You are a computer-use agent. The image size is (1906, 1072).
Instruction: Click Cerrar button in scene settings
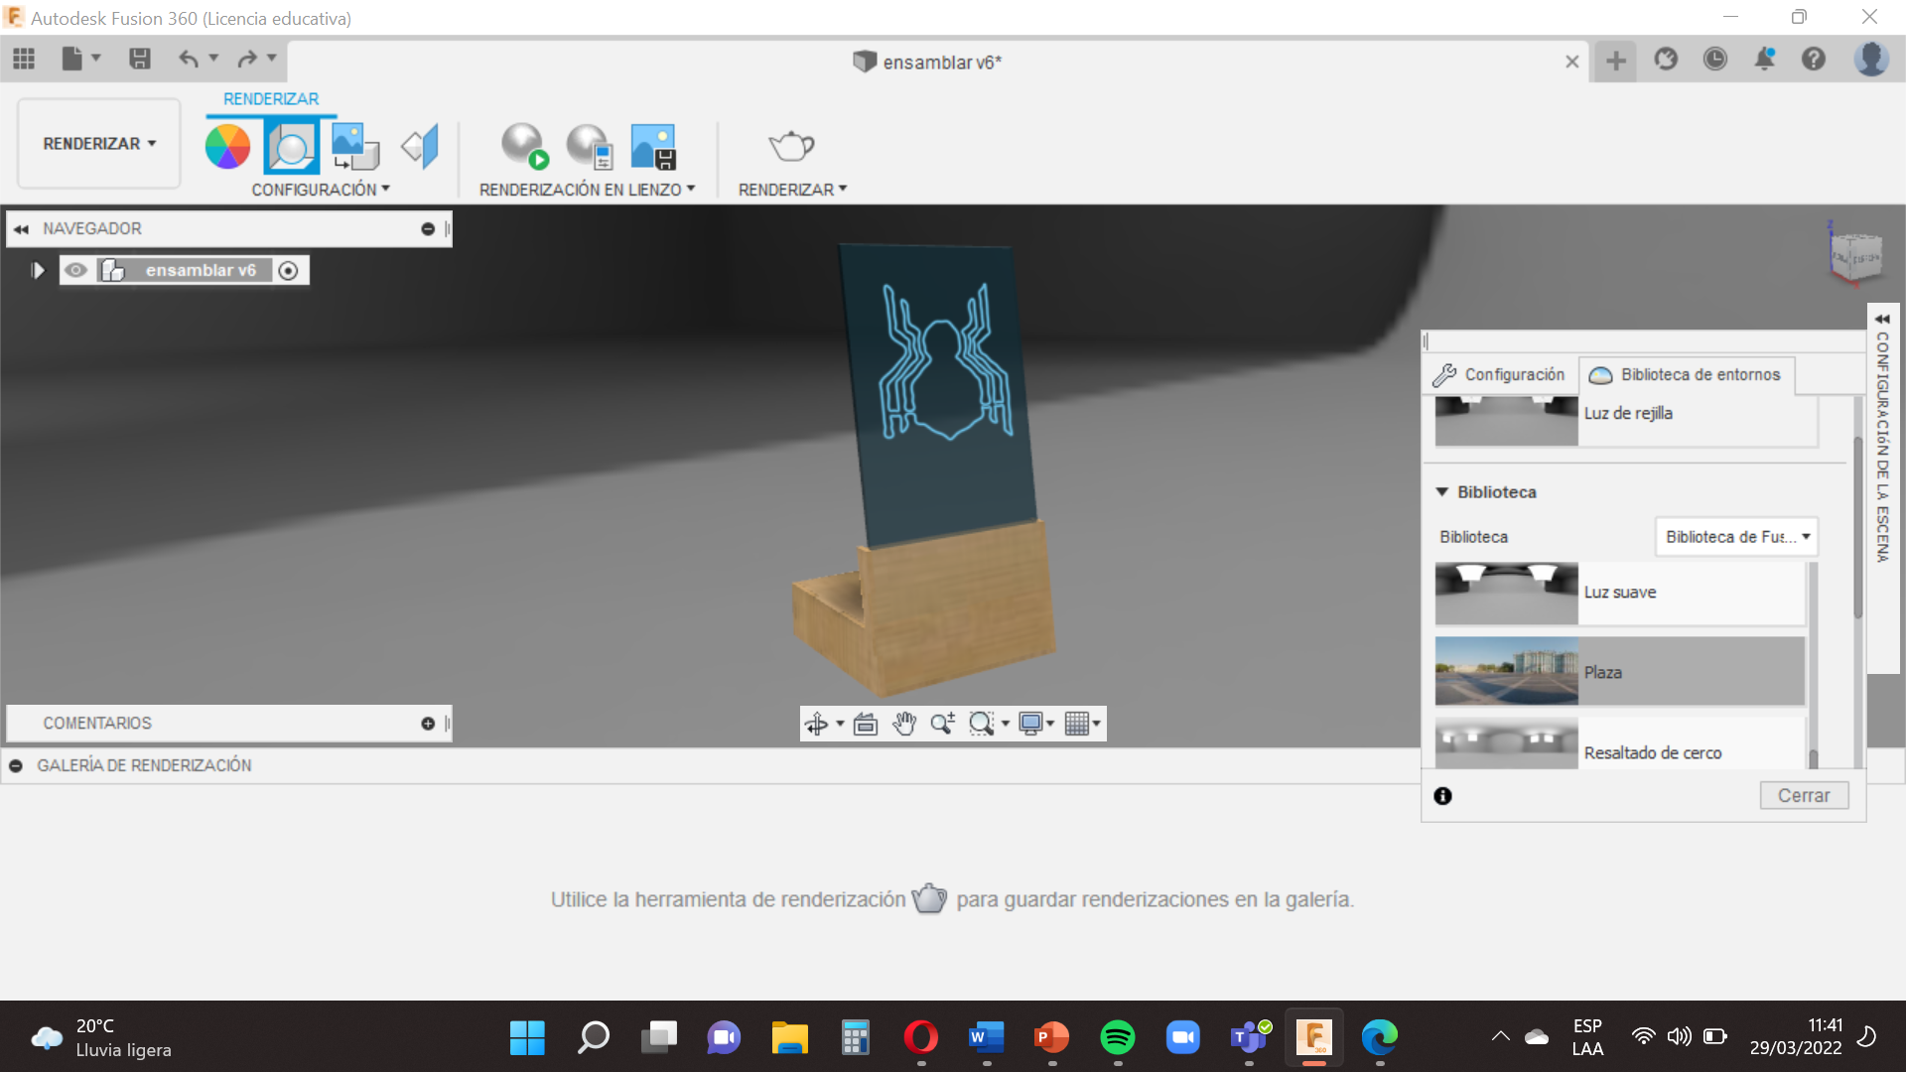[1804, 796]
